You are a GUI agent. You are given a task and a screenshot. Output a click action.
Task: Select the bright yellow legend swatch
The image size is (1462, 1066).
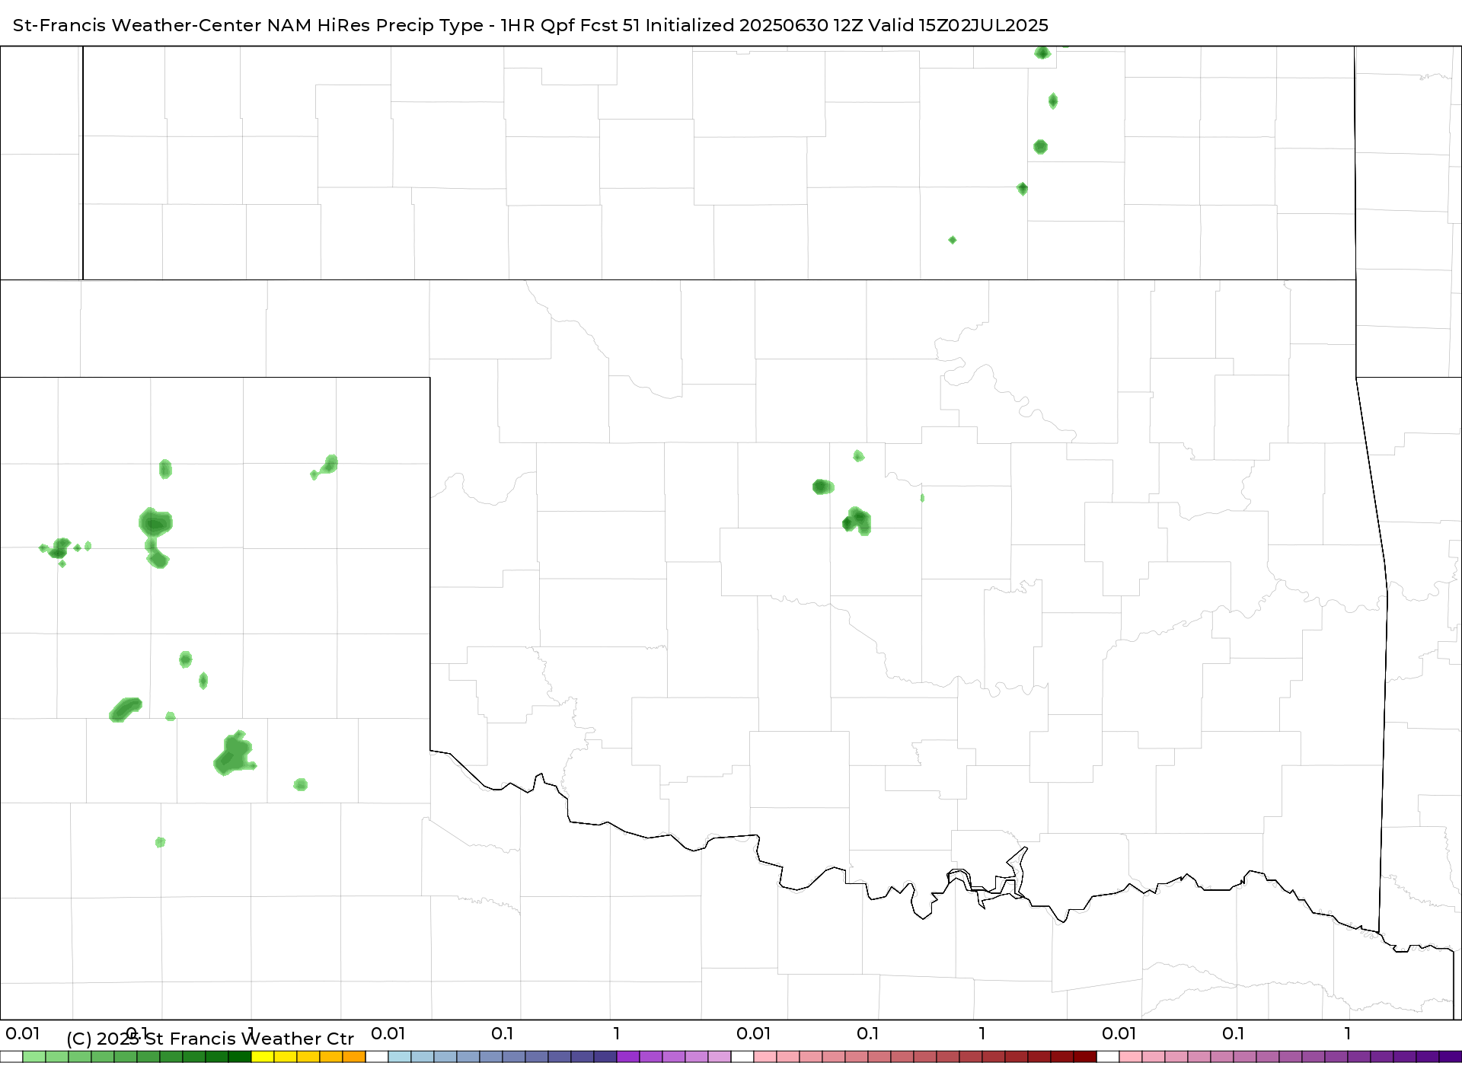point(263,1057)
